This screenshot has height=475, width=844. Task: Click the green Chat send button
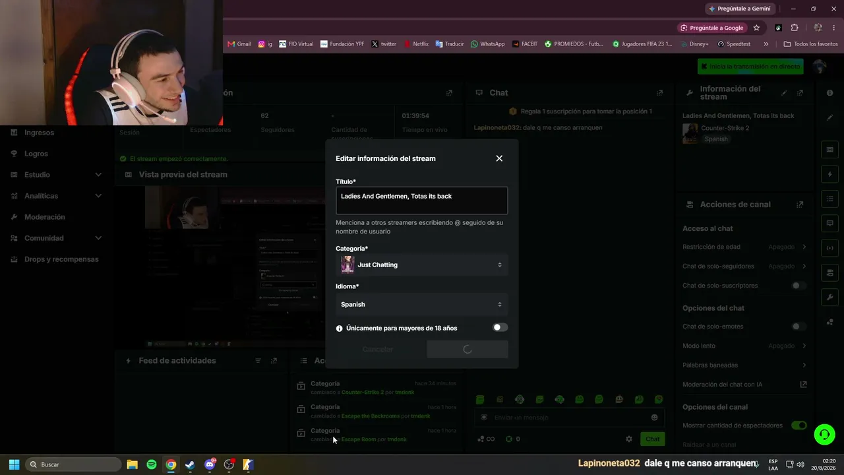tap(652, 439)
